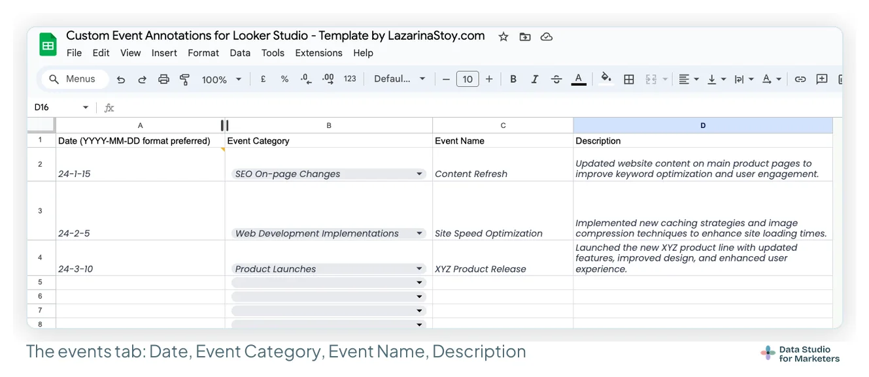The width and height of the screenshot is (869, 377).
Task: Open the Web Development Implementations dropdown
Action: pos(419,233)
